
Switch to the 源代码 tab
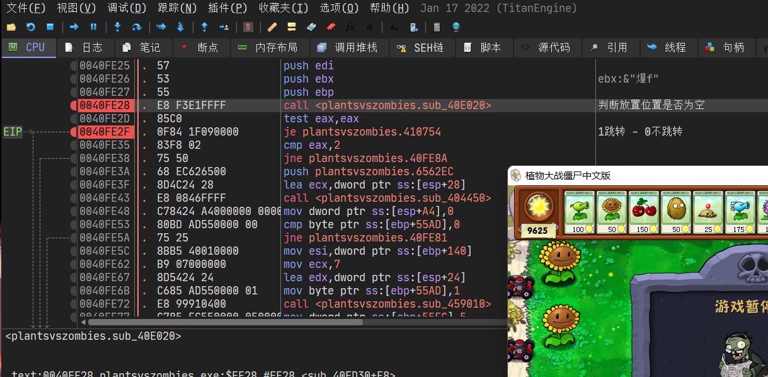pos(546,47)
